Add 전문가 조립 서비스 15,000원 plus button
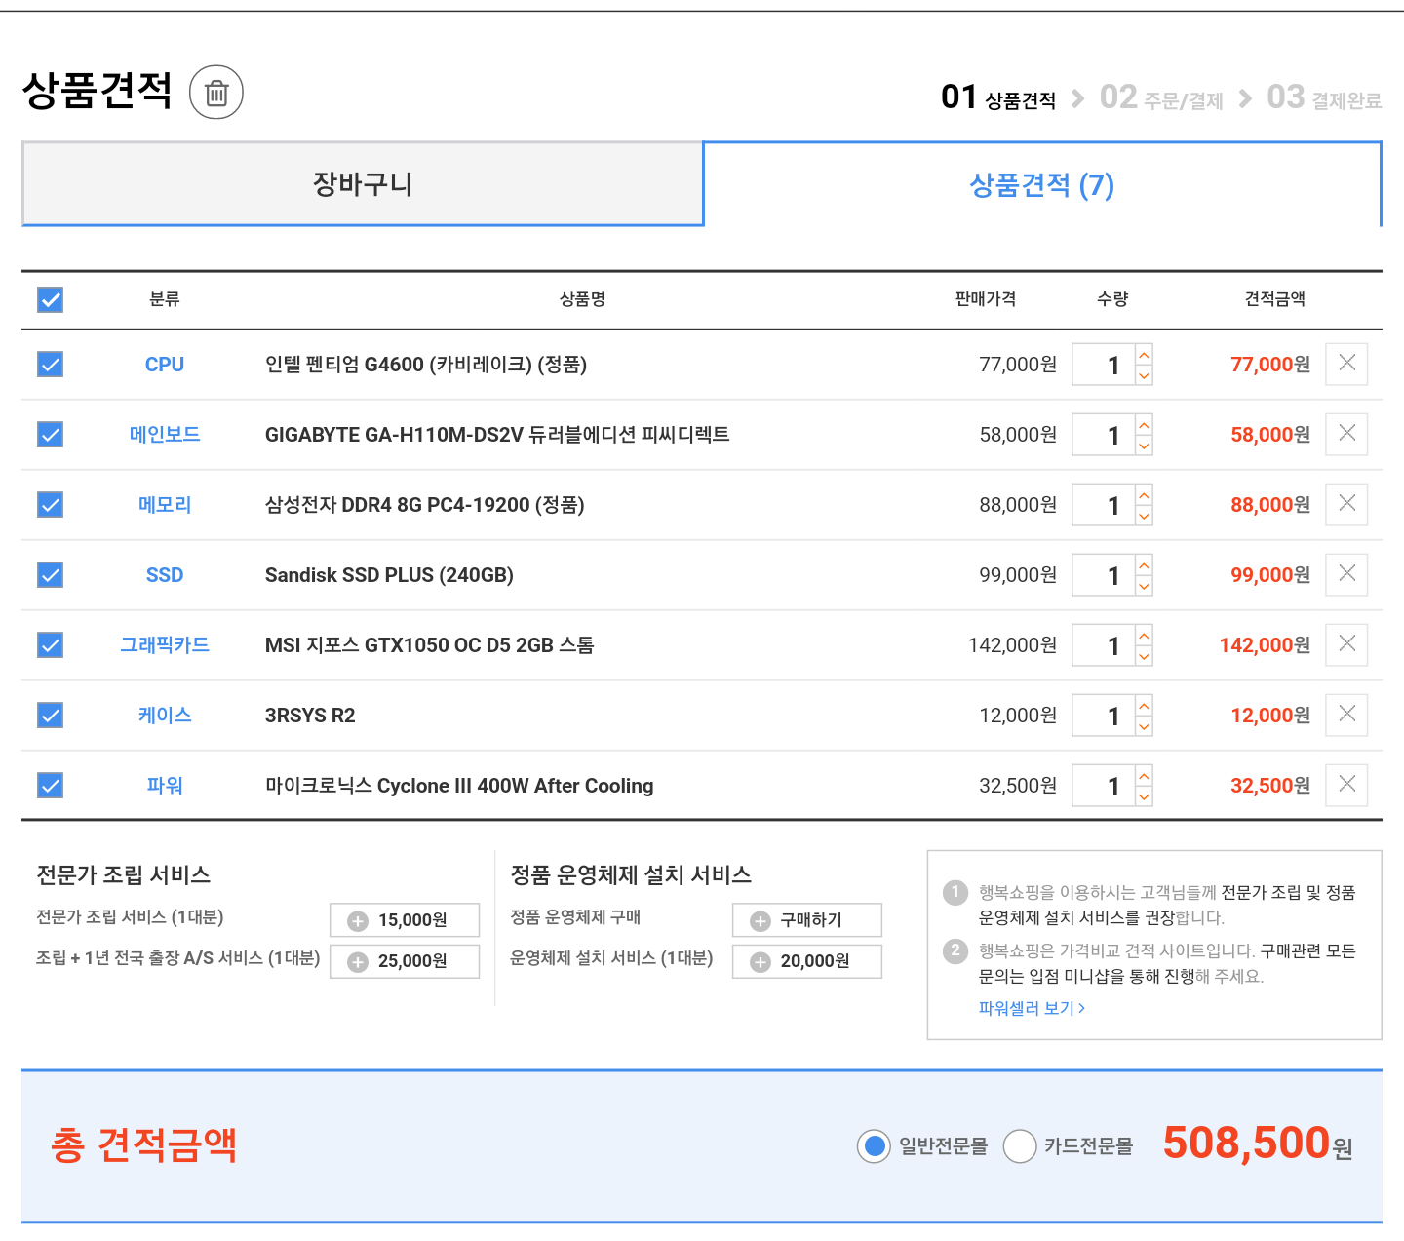 [x=405, y=920]
